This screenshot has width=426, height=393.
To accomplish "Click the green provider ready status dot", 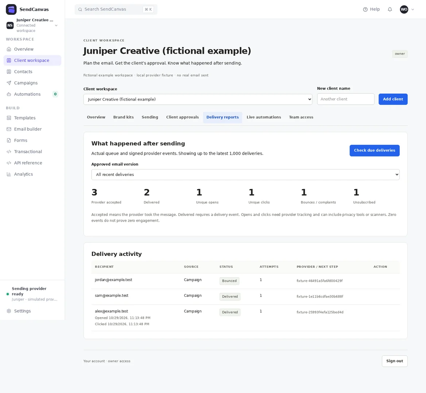I will [x=8, y=294].
